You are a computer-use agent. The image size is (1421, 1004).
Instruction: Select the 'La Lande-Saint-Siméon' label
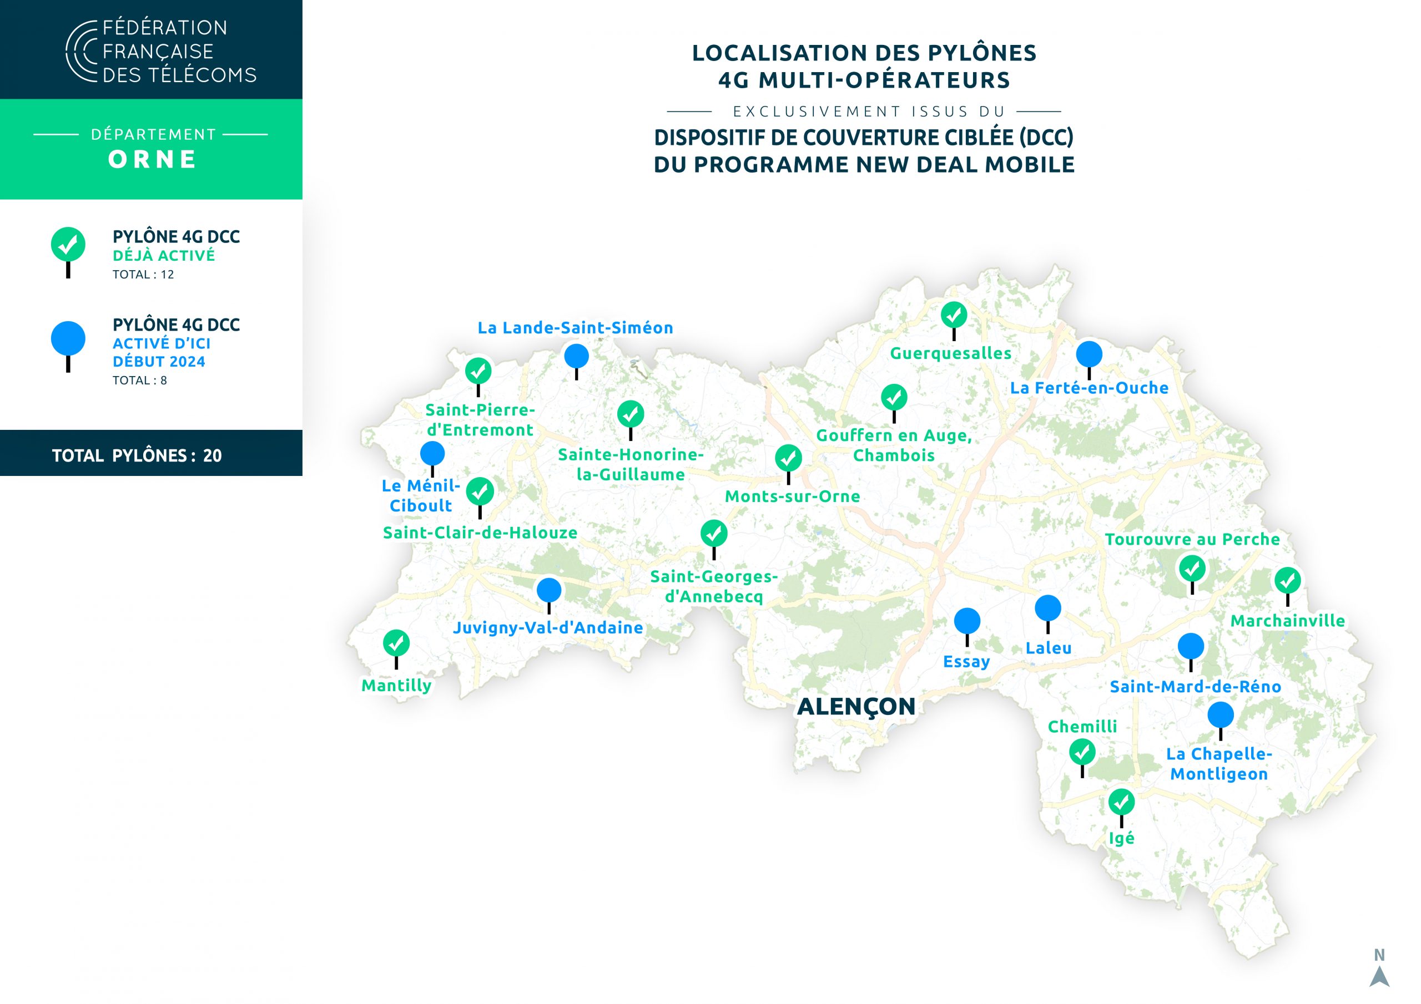575,327
